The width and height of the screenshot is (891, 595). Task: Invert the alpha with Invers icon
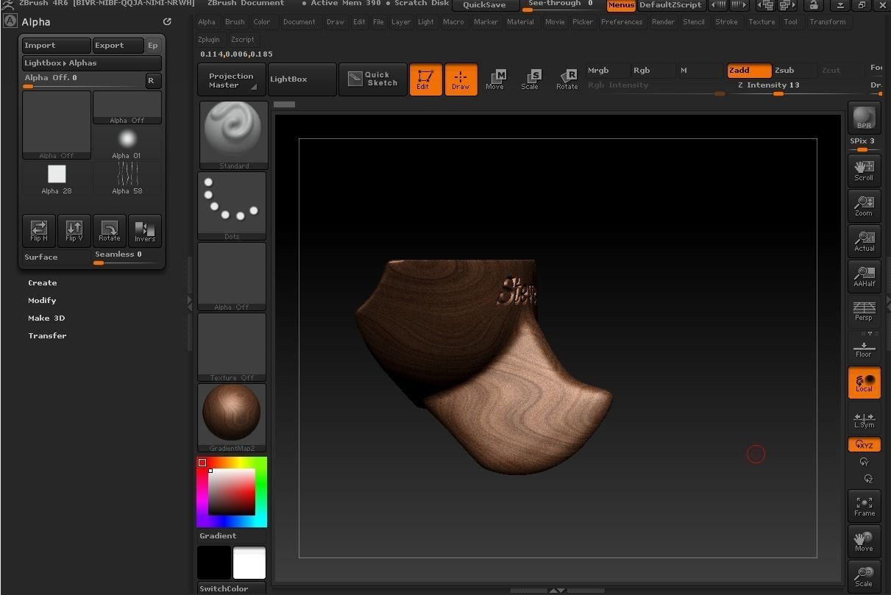tap(145, 231)
